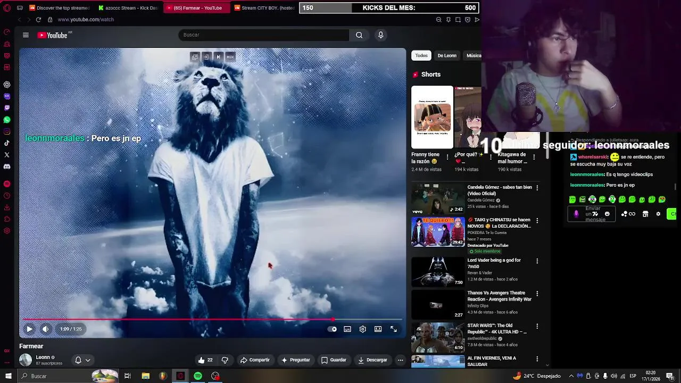Viewport: 681px width, 383px height.
Task: Open the Franny tiene la razón short
Action: click(432, 117)
